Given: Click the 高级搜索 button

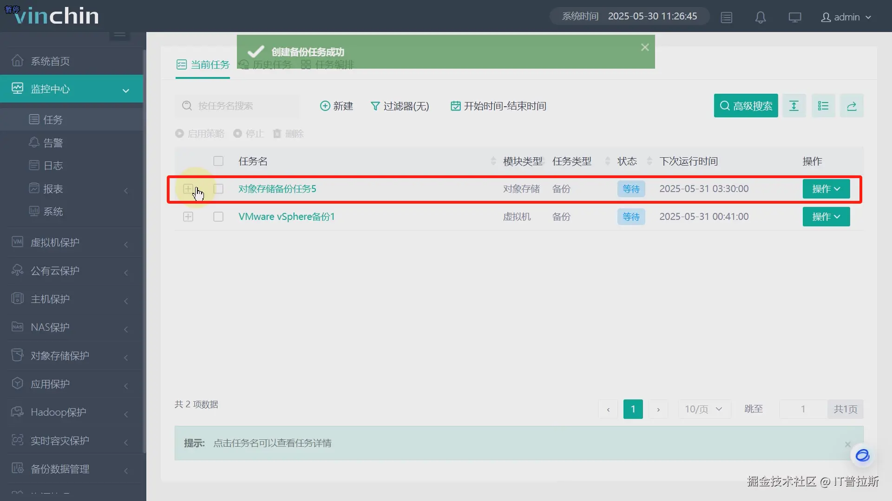Looking at the screenshot, I should pos(745,106).
